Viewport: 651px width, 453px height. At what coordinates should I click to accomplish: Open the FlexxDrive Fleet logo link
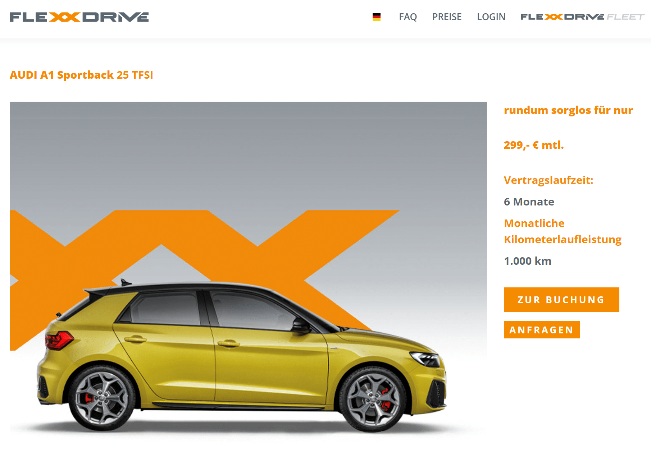(x=582, y=17)
